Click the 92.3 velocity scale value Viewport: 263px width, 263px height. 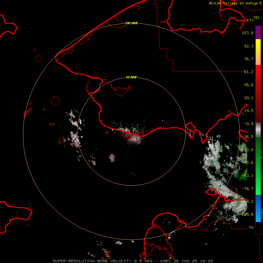tap(249, 46)
